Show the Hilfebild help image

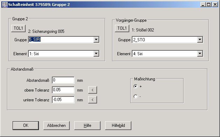pos(118,125)
